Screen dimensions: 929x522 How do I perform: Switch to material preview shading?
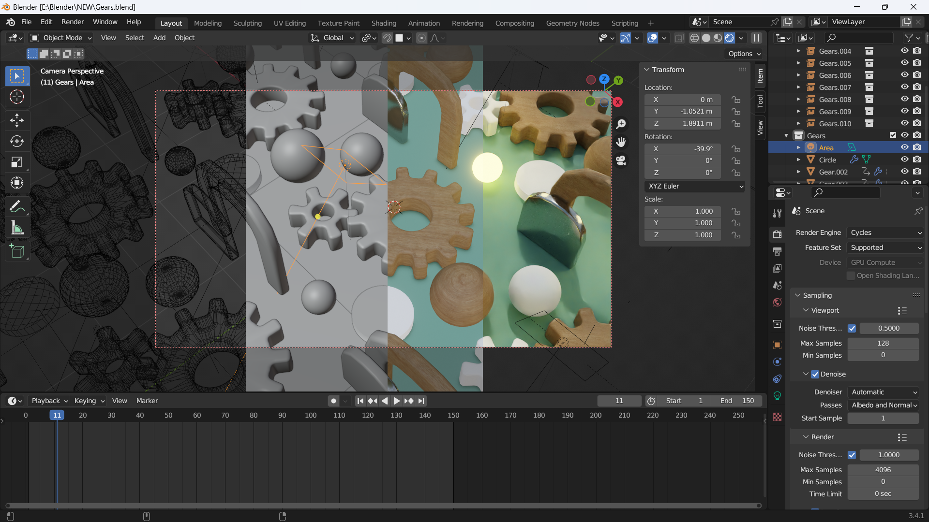pyautogui.click(x=718, y=38)
